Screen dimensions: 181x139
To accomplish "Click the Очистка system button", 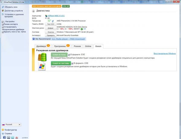I will point(51,32).
